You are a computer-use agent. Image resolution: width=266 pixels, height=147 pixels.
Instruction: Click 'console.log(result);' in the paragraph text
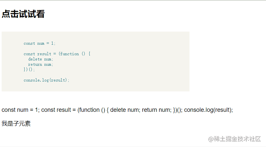(209, 110)
